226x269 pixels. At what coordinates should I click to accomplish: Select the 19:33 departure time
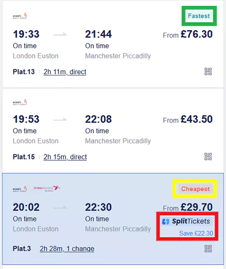pyautogui.click(x=26, y=34)
